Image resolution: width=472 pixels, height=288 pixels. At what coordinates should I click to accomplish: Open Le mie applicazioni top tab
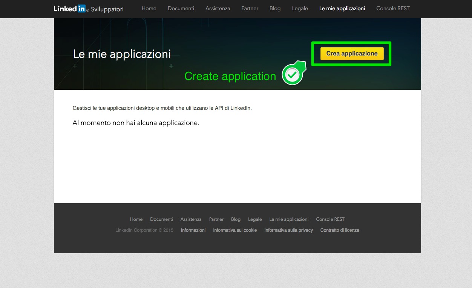point(342,9)
